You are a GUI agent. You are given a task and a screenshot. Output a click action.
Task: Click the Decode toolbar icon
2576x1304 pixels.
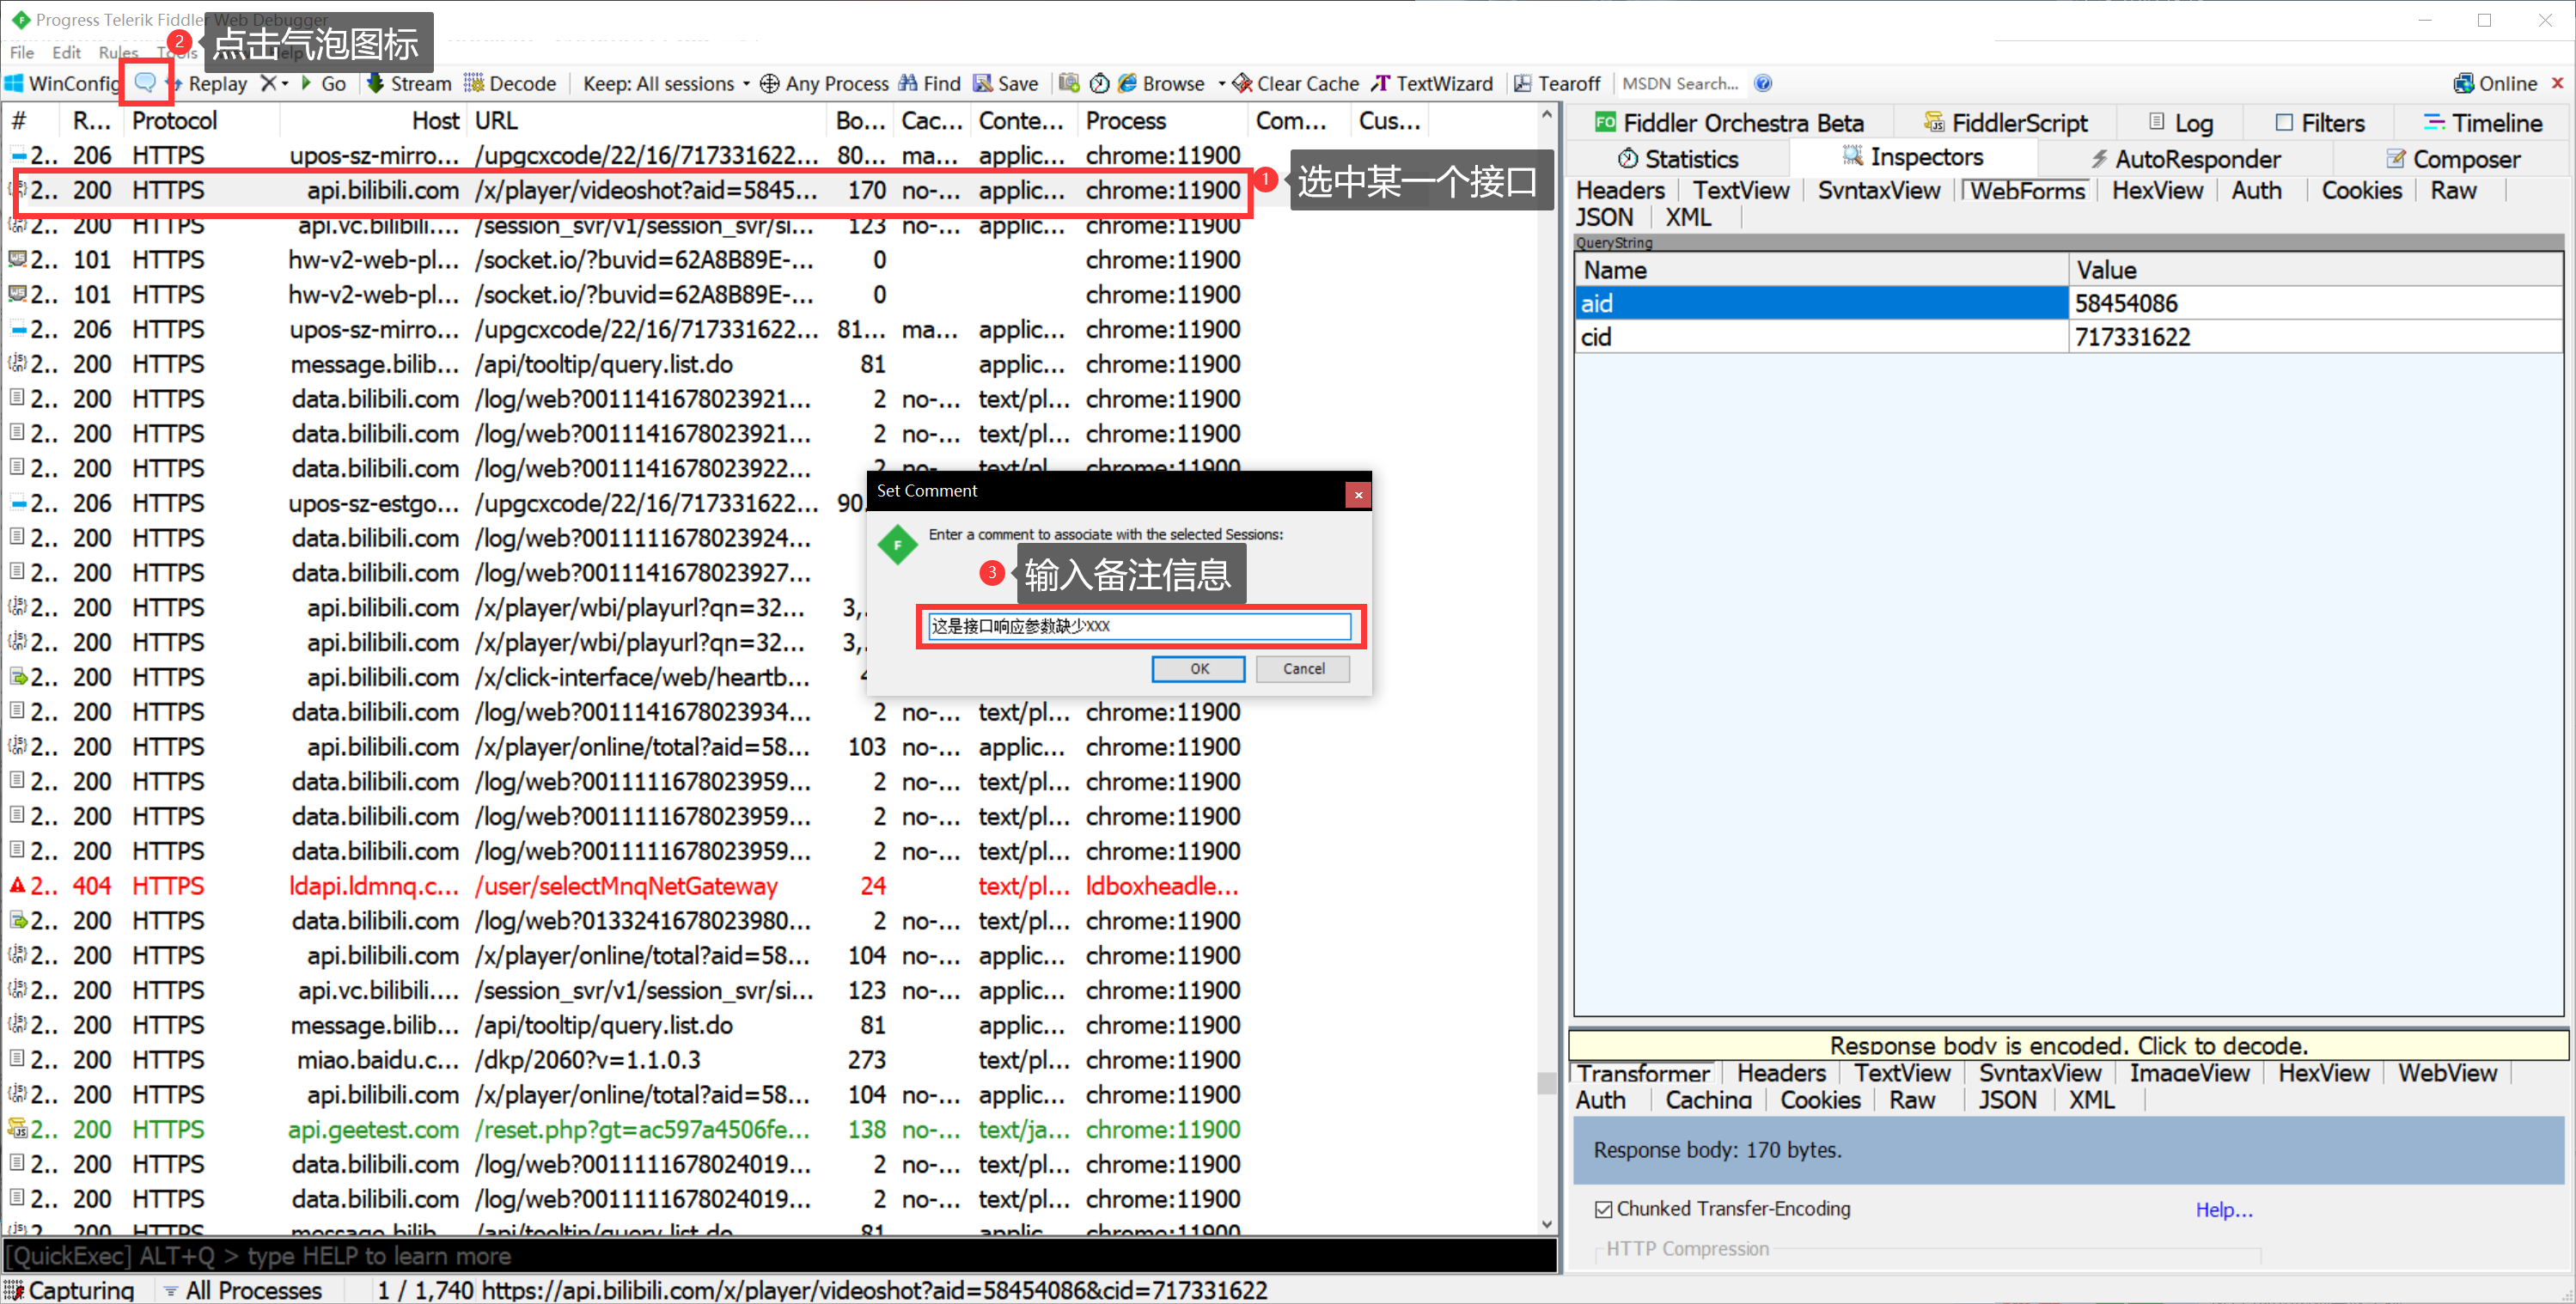474,83
